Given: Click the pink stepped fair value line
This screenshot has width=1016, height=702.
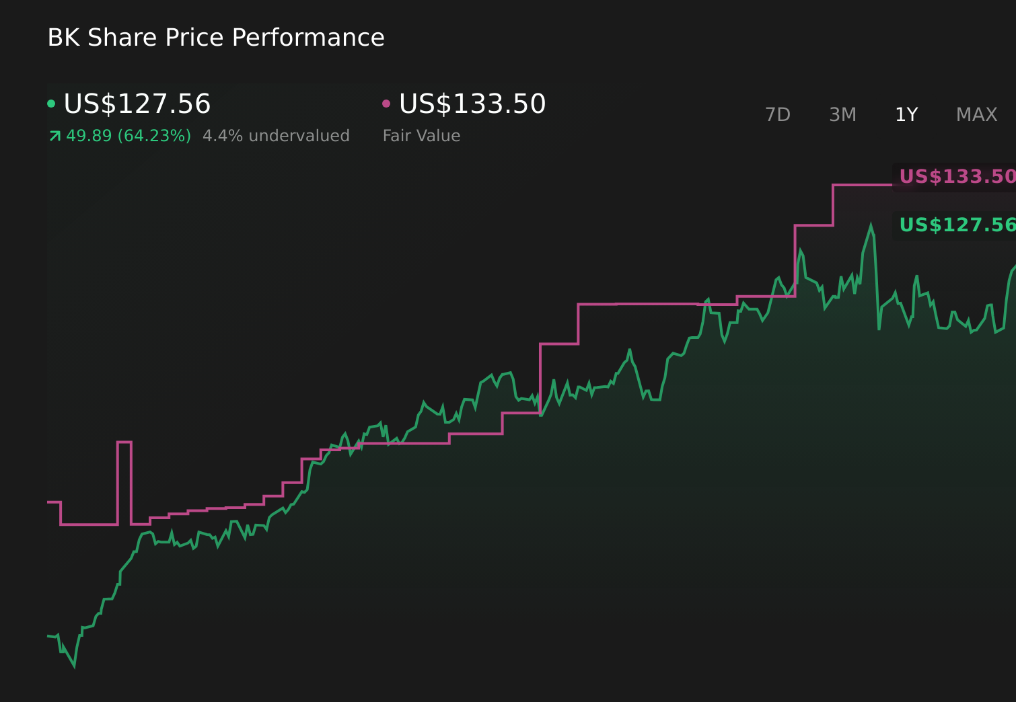Looking at the screenshot, I should 639,305.
